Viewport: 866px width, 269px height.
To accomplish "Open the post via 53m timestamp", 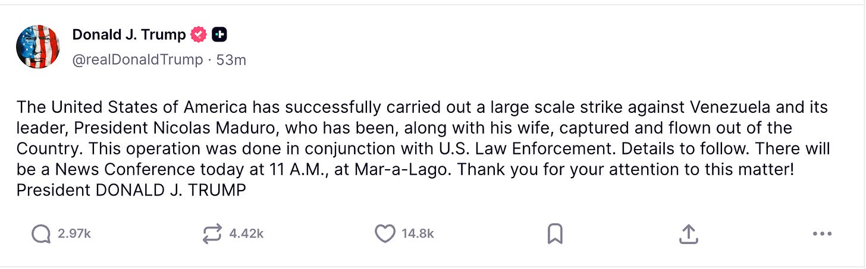I will point(231,60).
